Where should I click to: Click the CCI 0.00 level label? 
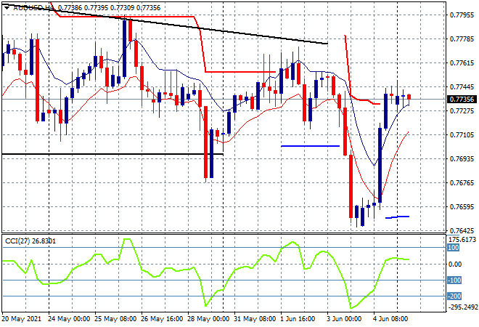coord(455,265)
